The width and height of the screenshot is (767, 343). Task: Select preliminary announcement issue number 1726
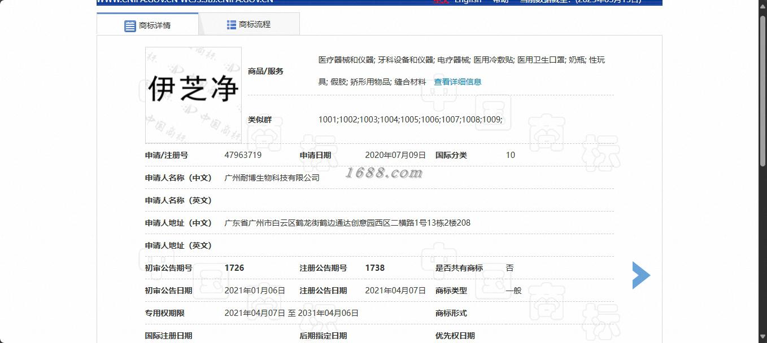[x=234, y=268]
